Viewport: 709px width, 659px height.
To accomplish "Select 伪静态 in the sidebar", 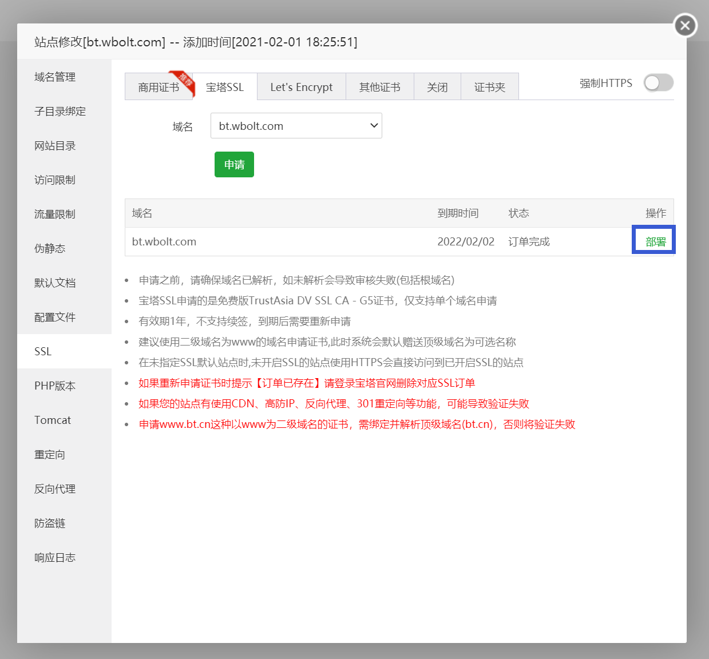I will pos(50,248).
